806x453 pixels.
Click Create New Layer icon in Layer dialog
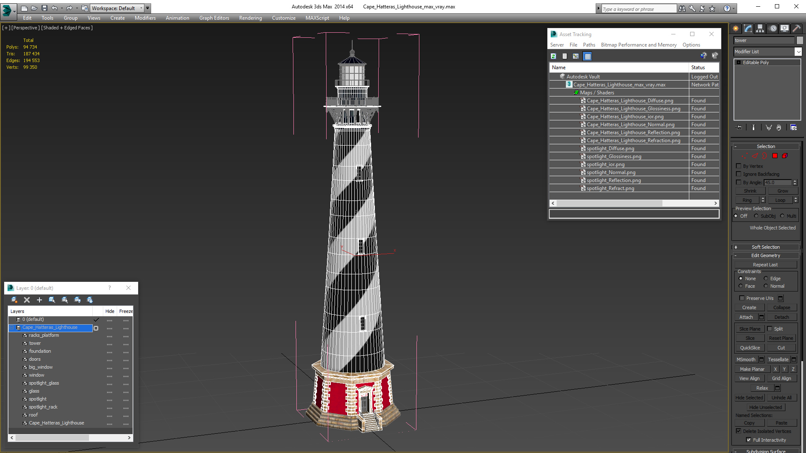click(x=14, y=300)
